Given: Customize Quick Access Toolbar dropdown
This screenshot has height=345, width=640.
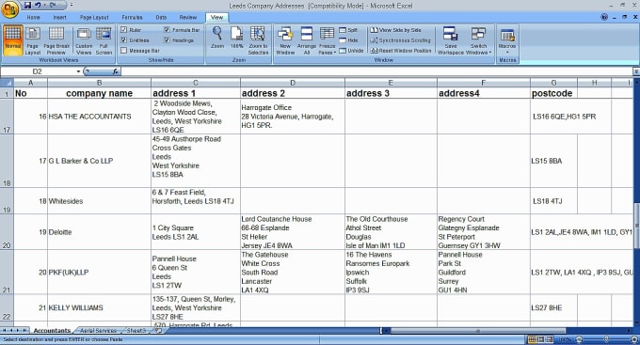Looking at the screenshot, I should [72, 6].
